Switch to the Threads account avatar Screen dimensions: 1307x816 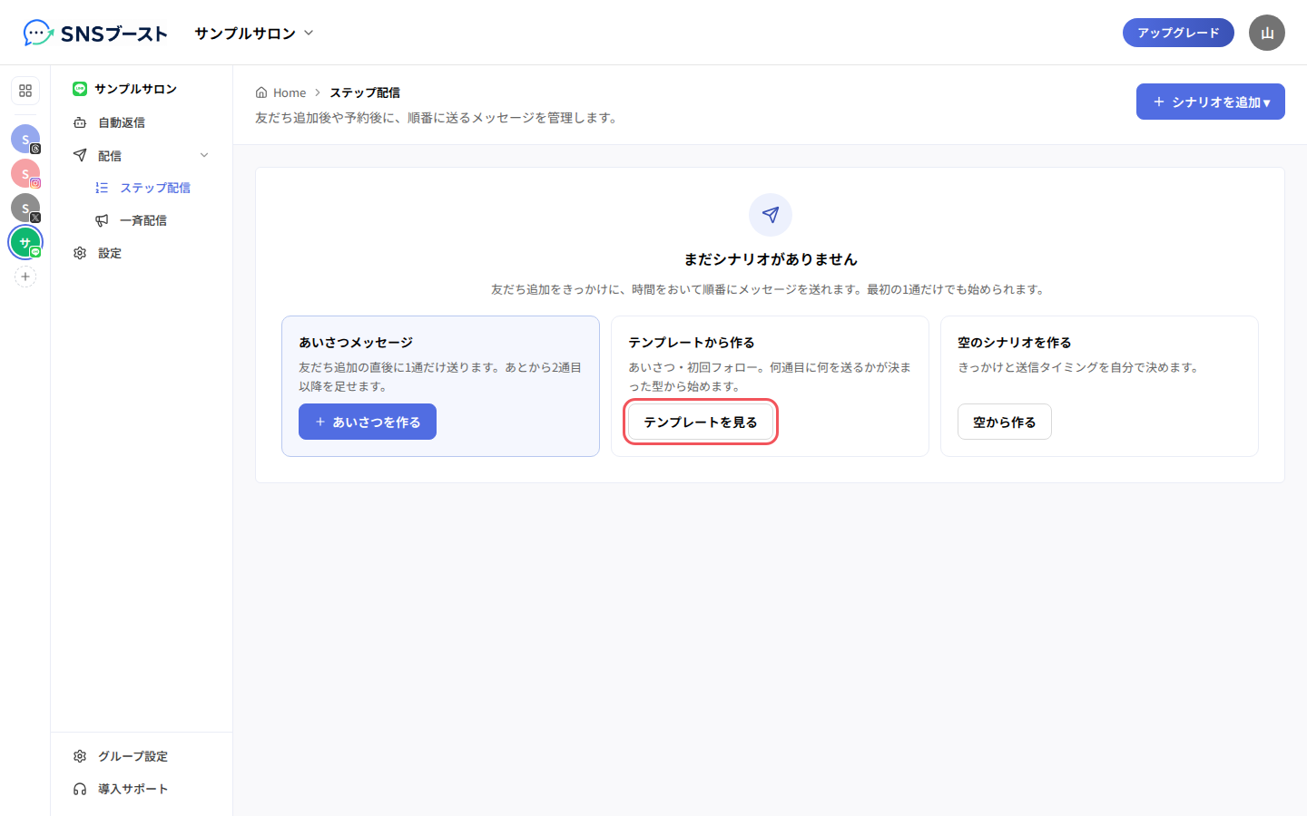click(x=25, y=139)
